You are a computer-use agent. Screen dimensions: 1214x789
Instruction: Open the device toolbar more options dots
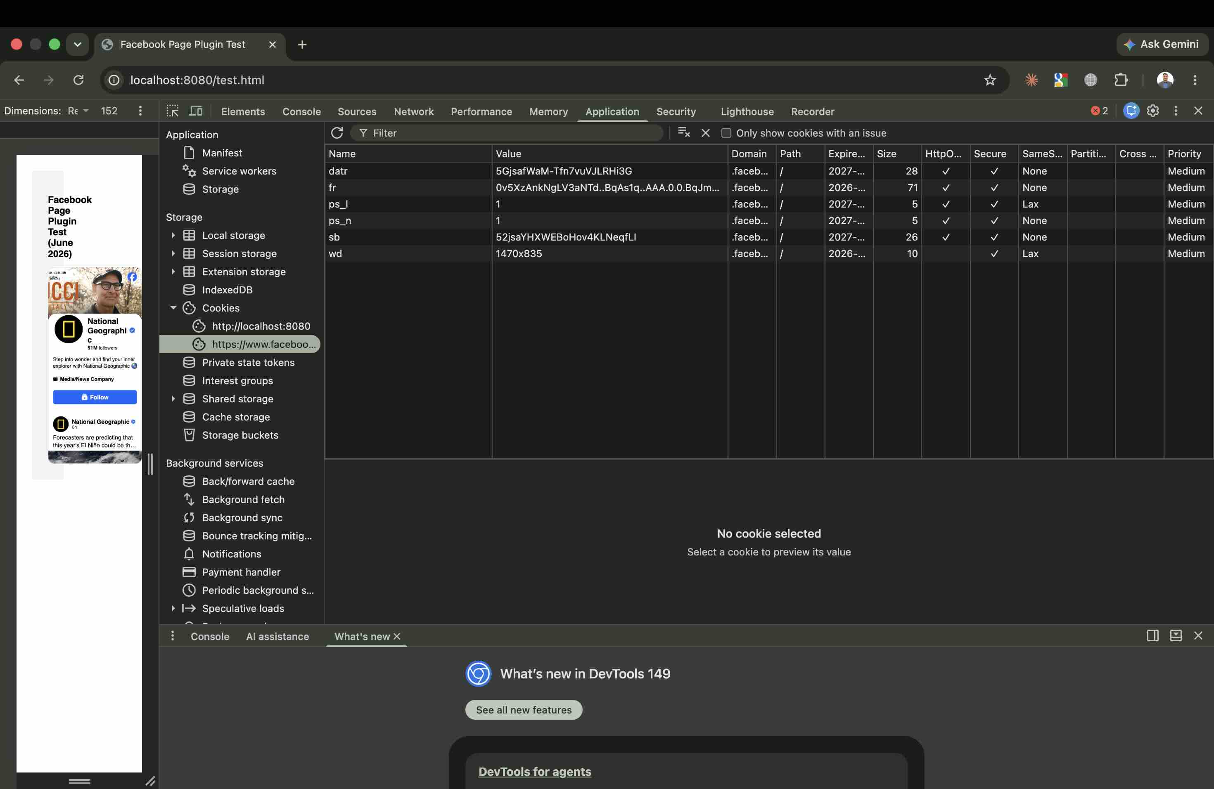pyautogui.click(x=140, y=111)
